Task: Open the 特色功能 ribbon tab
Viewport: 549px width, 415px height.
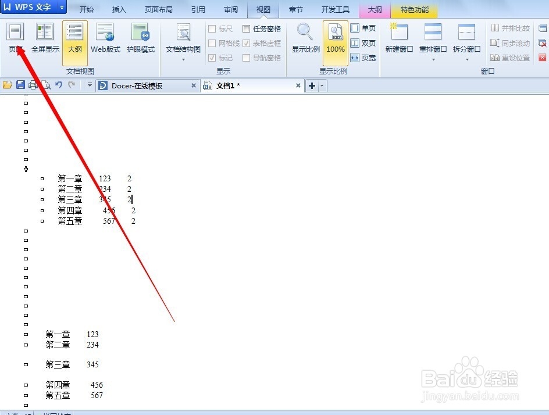Action: coord(414,9)
